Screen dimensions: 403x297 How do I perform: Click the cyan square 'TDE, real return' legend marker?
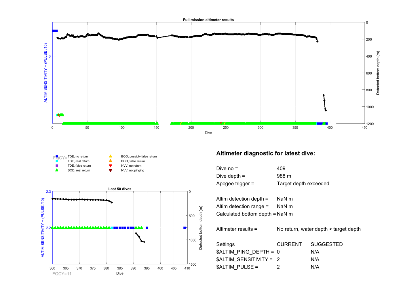click(x=57, y=161)
